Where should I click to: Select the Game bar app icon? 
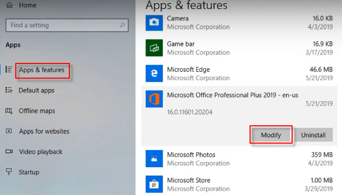pyautogui.click(x=154, y=48)
